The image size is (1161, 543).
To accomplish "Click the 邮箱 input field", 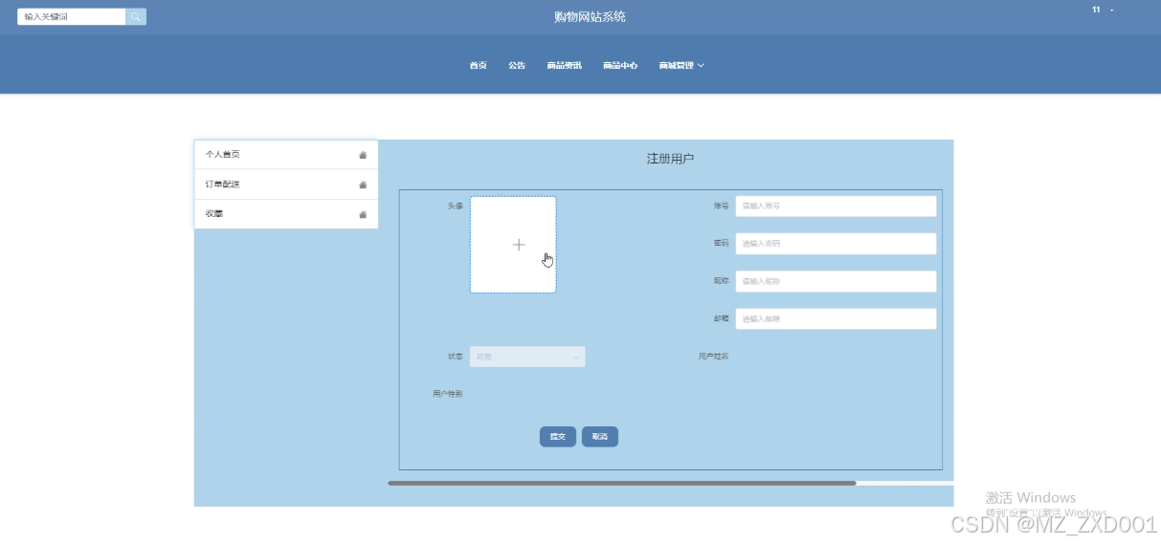I will (x=836, y=318).
